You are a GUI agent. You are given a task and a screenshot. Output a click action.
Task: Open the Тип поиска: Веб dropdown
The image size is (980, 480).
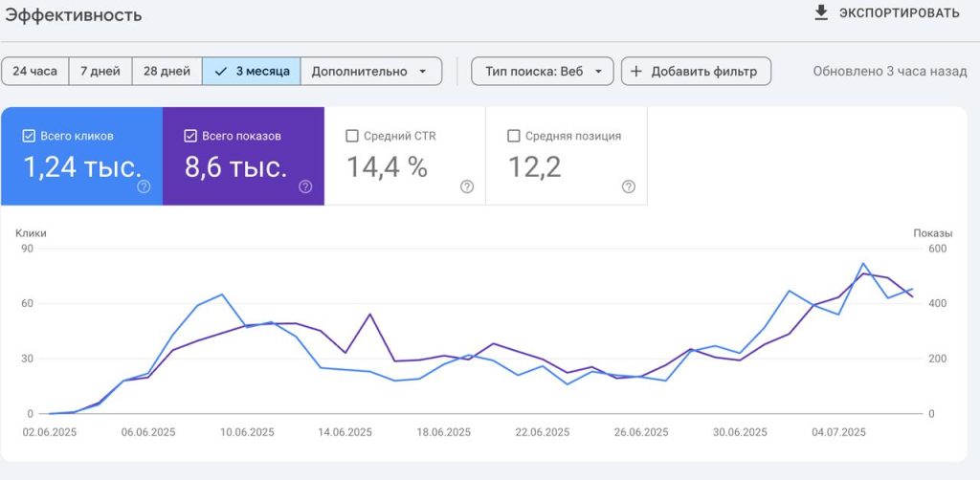[x=543, y=71]
